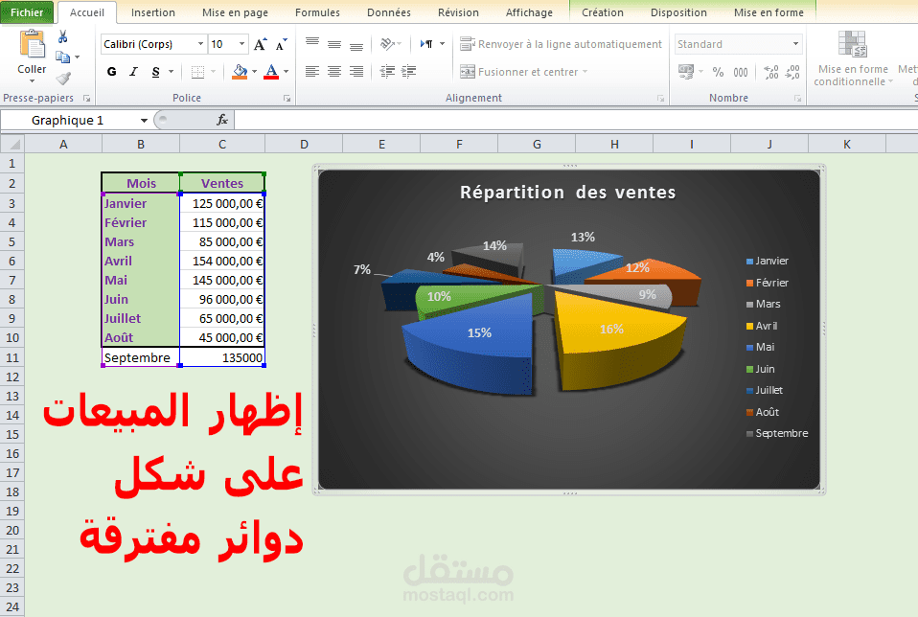Align text right
The width and height of the screenshot is (918, 617).
356,72
